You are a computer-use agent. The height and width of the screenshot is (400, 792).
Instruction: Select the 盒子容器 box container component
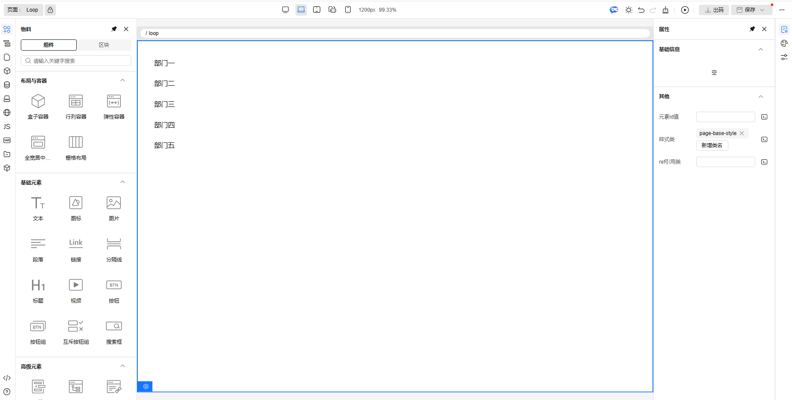tap(38, 106)
